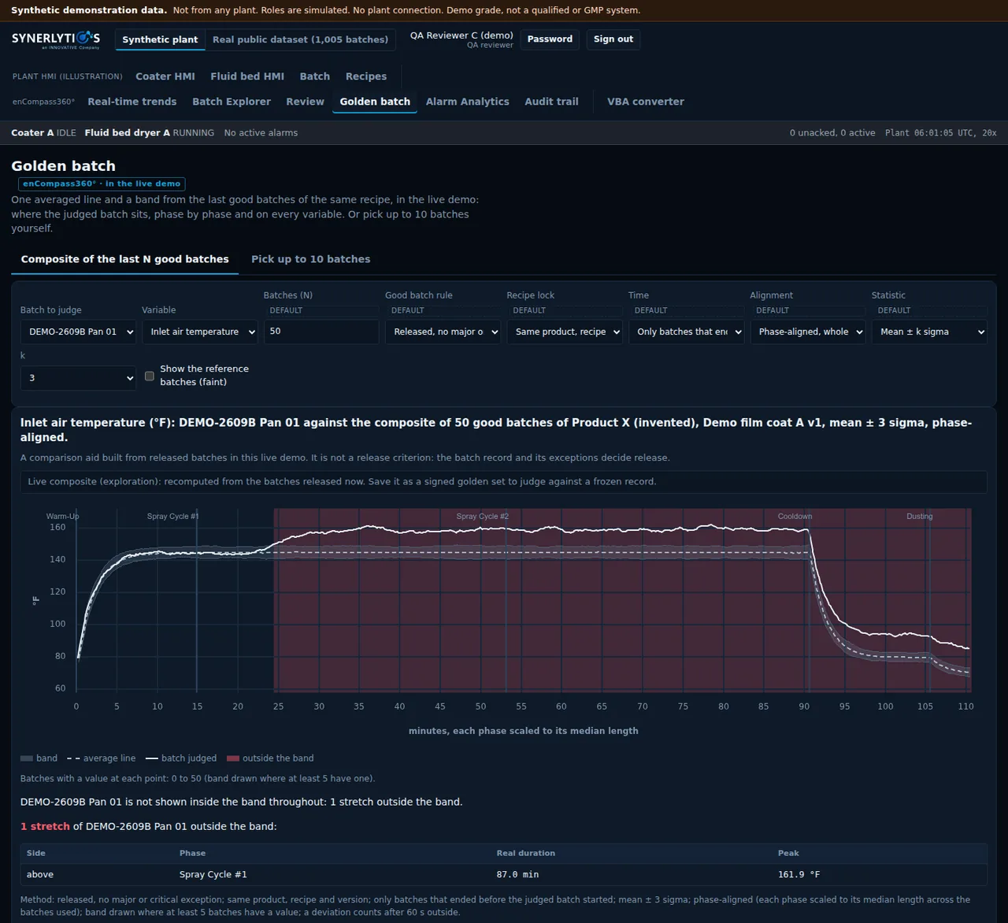
Task: Click the "No active alarms" status text
Action: click(261, 133)
